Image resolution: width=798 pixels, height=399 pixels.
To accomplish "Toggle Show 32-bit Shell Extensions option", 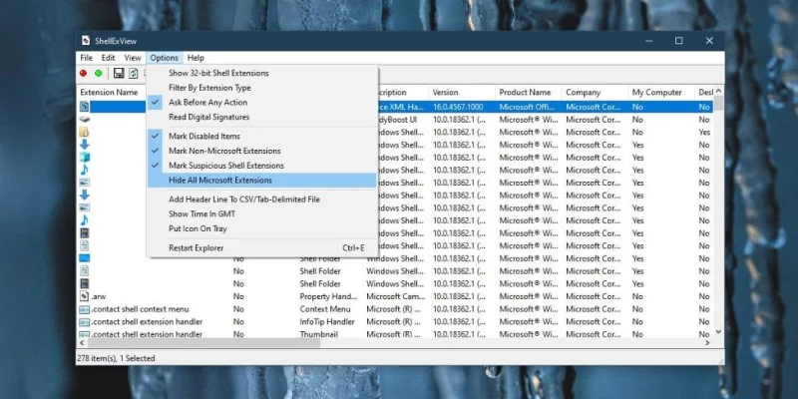I will coord(218,73).
